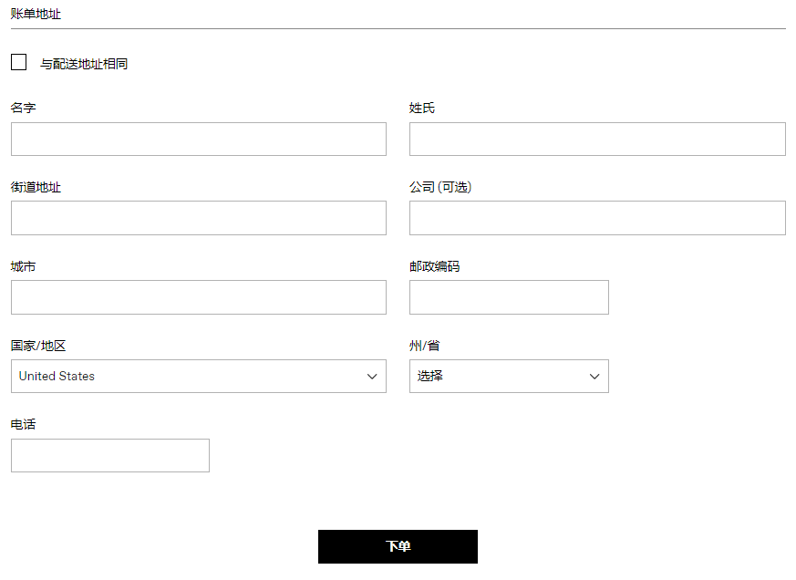The image size is (796, 580).
Task: Click the 名字 first name input field
Action: click(x=198, y=139)
